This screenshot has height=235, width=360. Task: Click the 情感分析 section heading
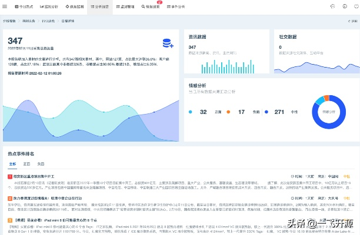[x=197, y=86]
